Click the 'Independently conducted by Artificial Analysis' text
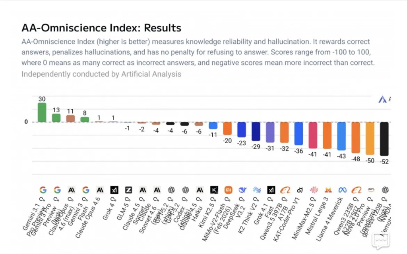The width and height of the screenshot is (407, 254). coord(101,74)
